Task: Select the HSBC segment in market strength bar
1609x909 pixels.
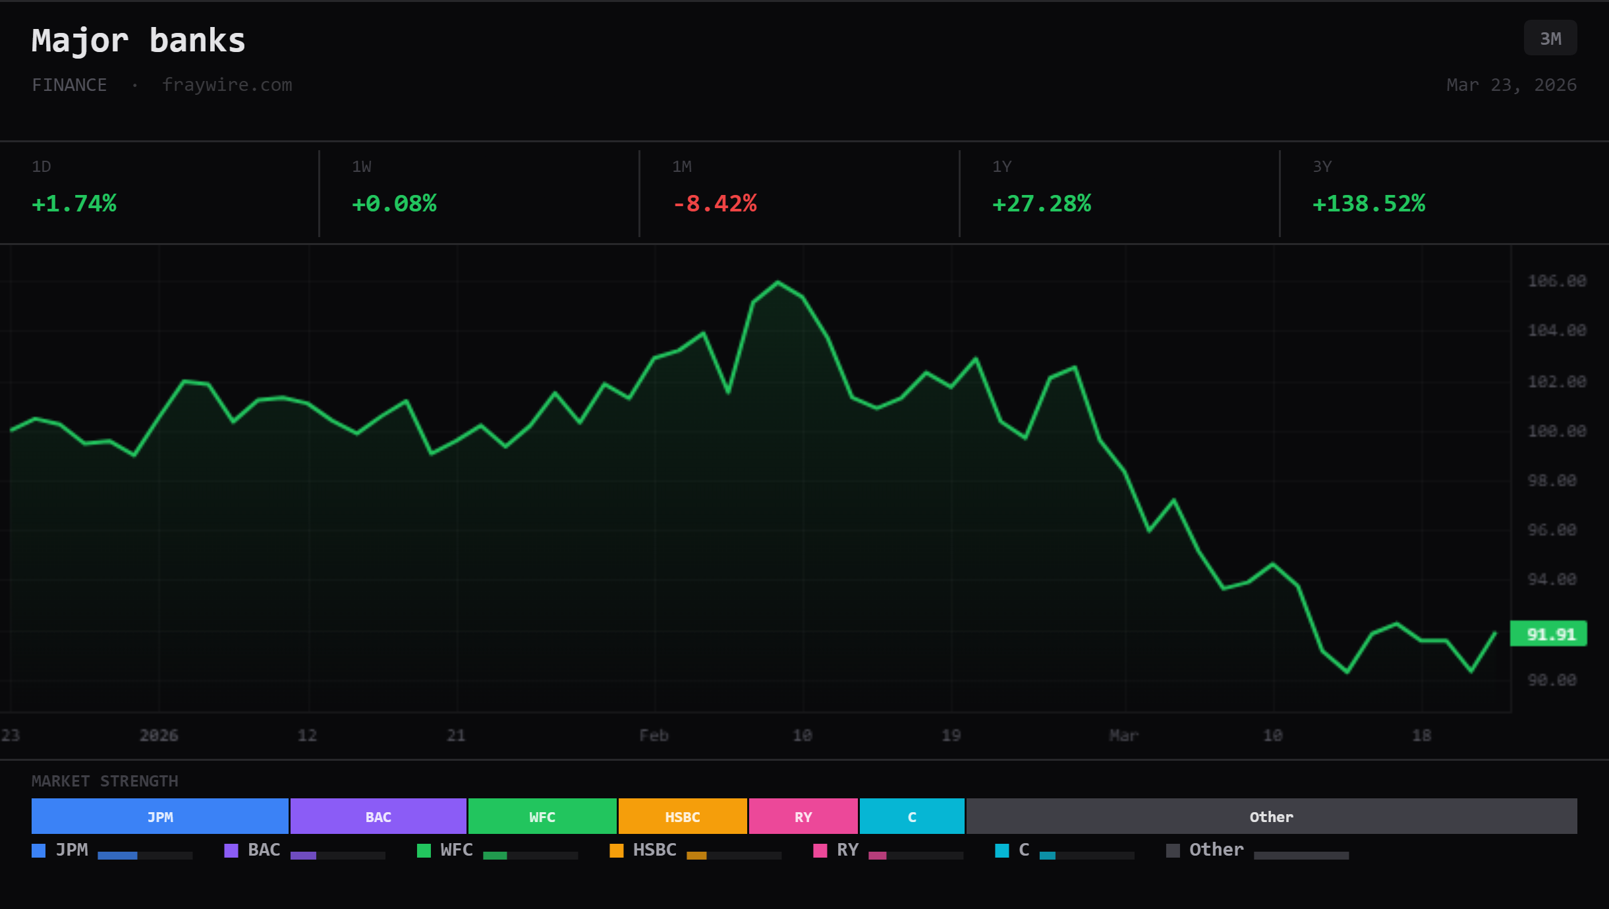Action: (x=681, y=816)
